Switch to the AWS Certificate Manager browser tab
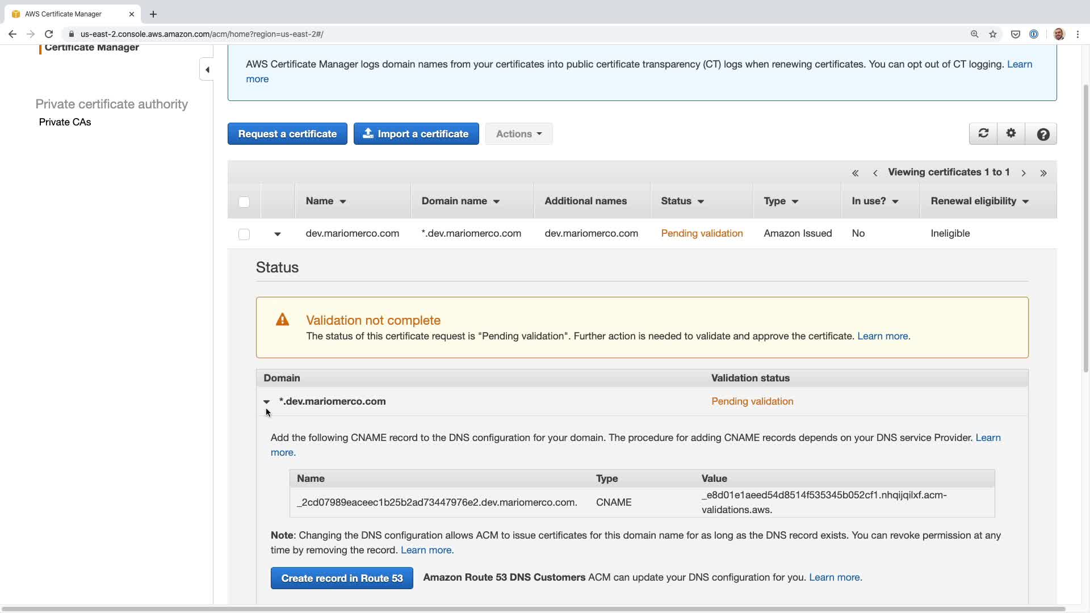The width and height of the screenshot is (1090, 613). (x=64, y=14)
